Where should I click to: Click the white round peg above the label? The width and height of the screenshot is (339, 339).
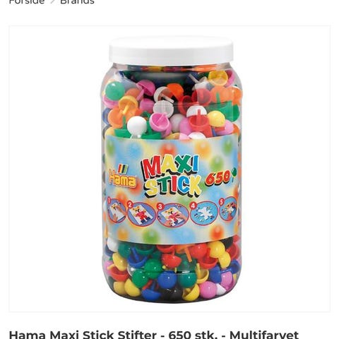tap(137, 126)
